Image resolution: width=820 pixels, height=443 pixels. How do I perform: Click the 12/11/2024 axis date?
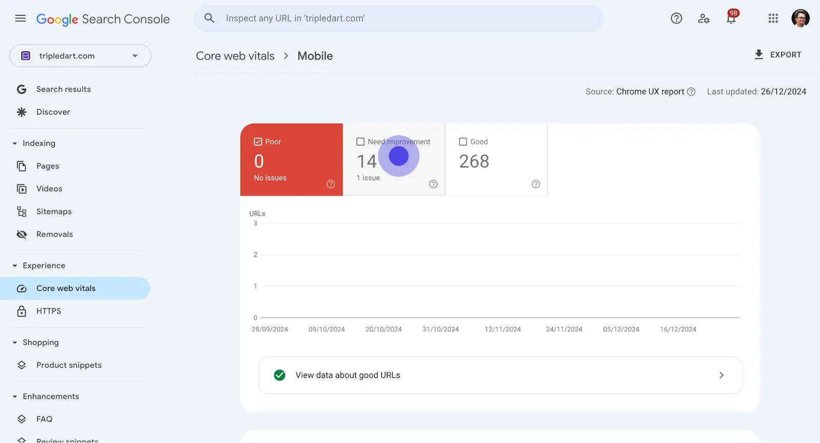pos(503,329)
